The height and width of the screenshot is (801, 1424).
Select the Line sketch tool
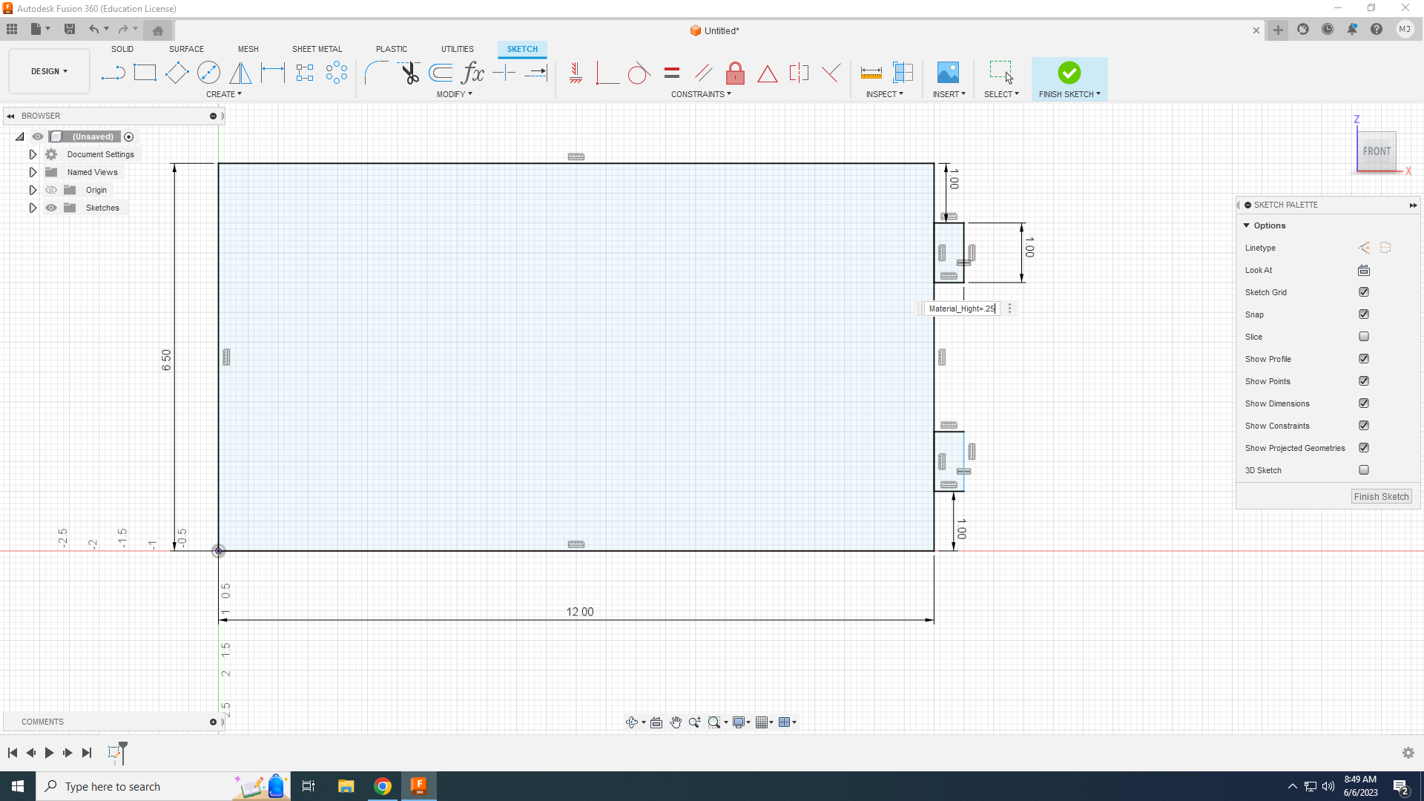(113, 73)
